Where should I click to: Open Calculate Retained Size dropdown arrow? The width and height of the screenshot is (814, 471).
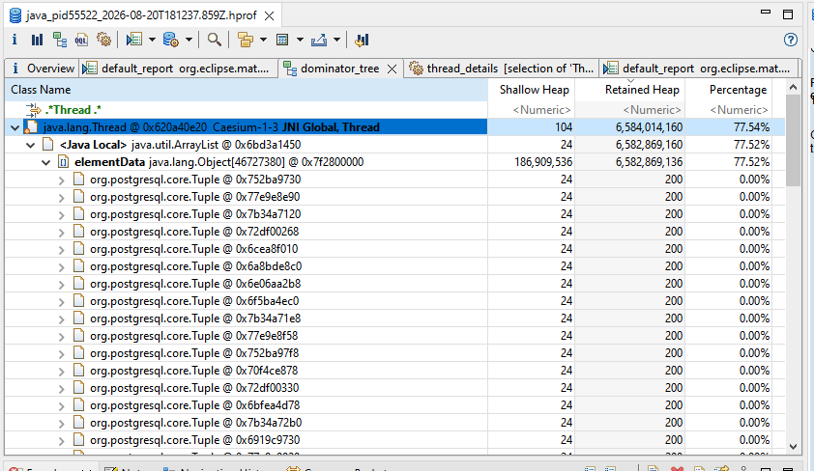click(300, 40)
